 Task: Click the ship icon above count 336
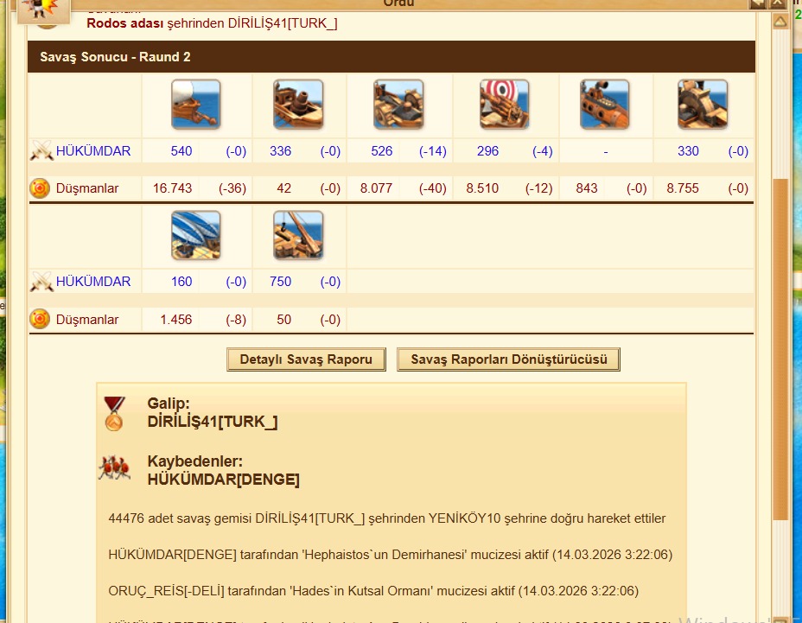[298, 105]
